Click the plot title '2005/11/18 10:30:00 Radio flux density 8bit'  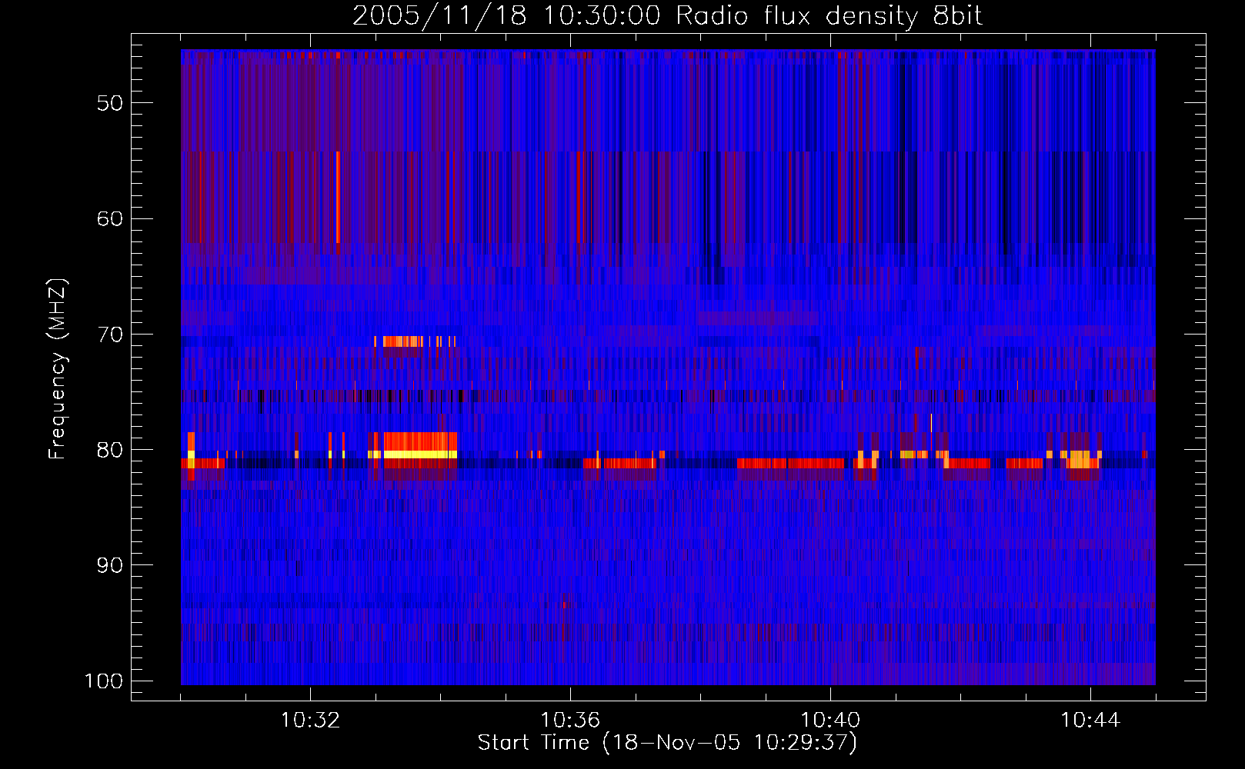click(x=667, y=15)
